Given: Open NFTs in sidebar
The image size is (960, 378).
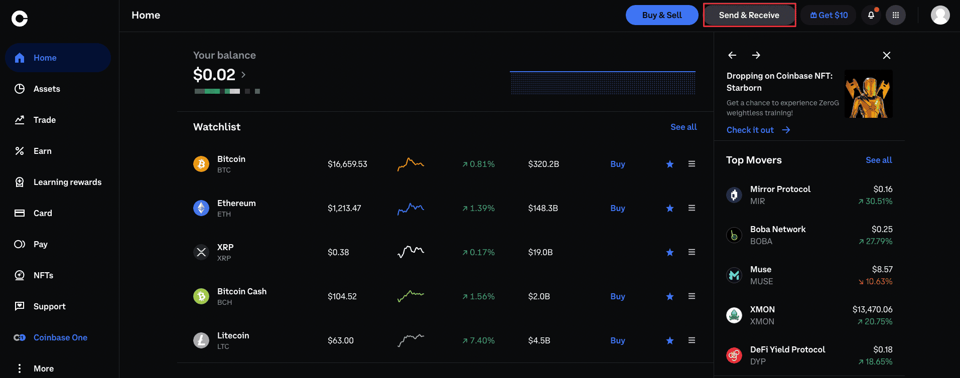Looking at the screenshot, I should [x=58, y=275].
